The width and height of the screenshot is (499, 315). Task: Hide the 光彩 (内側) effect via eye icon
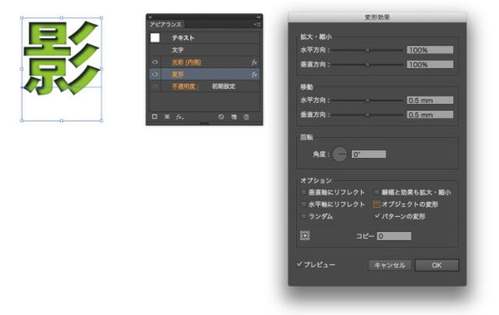point(154,62)
